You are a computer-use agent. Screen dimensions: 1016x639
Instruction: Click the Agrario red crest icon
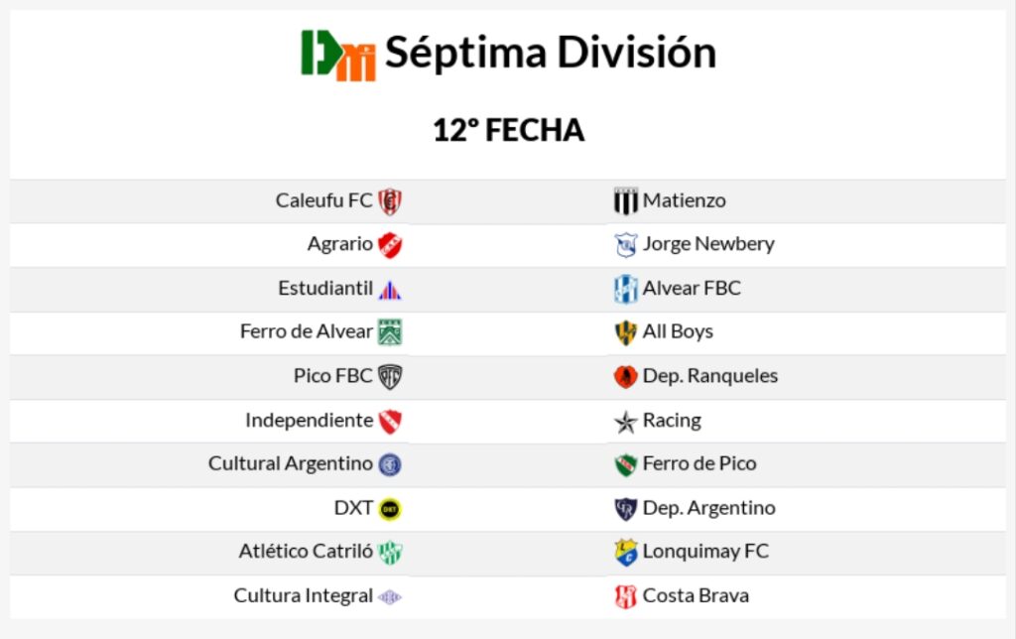coord(390,244)
